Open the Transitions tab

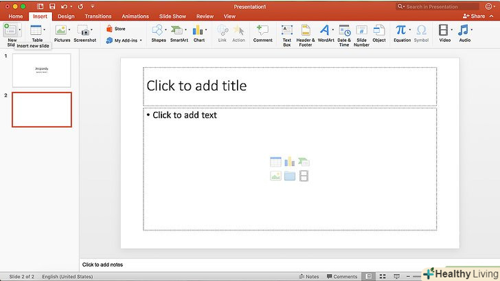(x=98, y=16)
